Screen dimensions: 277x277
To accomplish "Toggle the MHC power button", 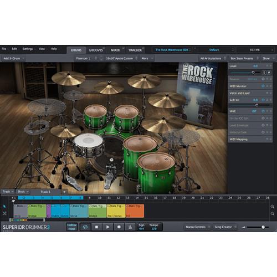I will 263,111.
